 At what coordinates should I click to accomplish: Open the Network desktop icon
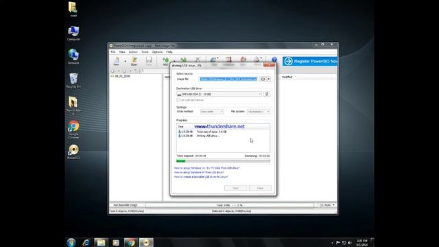coord(73,57)
